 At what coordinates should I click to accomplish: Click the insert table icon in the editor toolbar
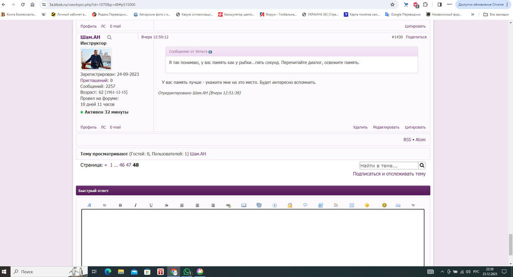[352, 205]
